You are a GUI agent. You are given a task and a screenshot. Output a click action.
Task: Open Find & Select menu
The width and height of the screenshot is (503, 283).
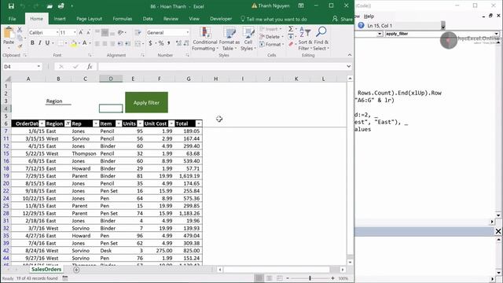coord(321,39)
